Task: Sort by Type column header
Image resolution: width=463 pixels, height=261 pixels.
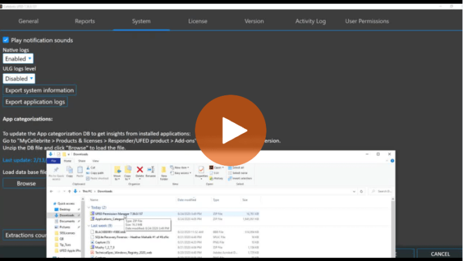Action: (216, 200)
